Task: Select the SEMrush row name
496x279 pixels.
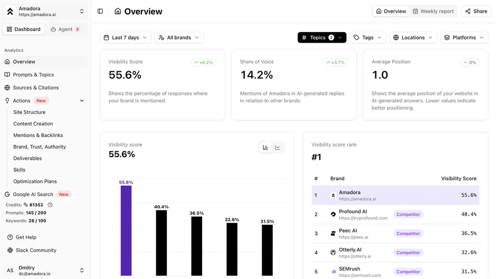Action: pos(349,268)
